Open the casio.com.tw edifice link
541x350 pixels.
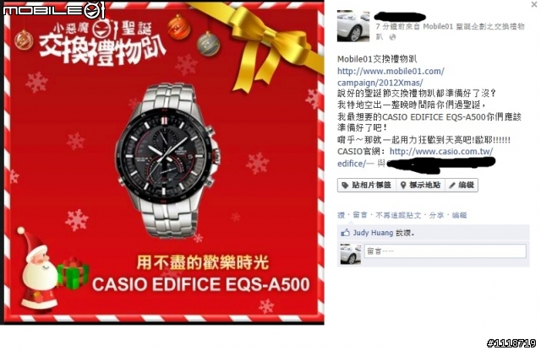point(415,157)
